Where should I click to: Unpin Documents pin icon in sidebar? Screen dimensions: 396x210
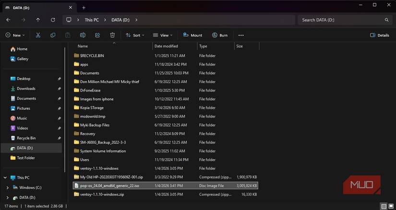59,98
